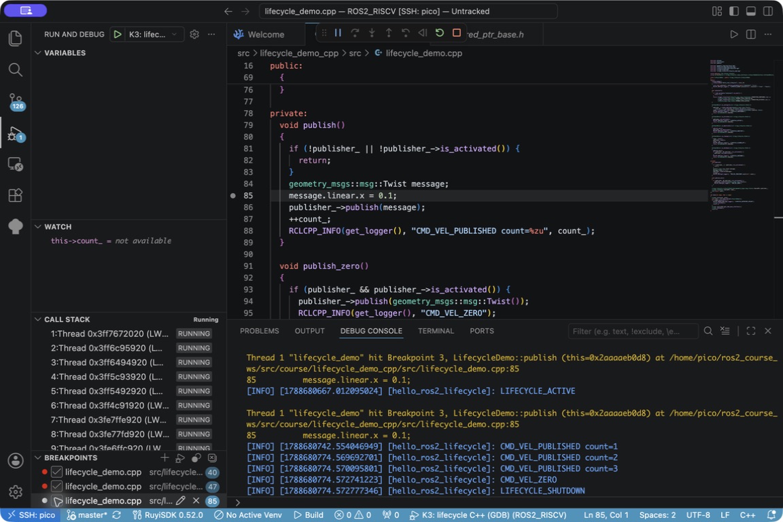Open the Search view in the activity bar

16,70
